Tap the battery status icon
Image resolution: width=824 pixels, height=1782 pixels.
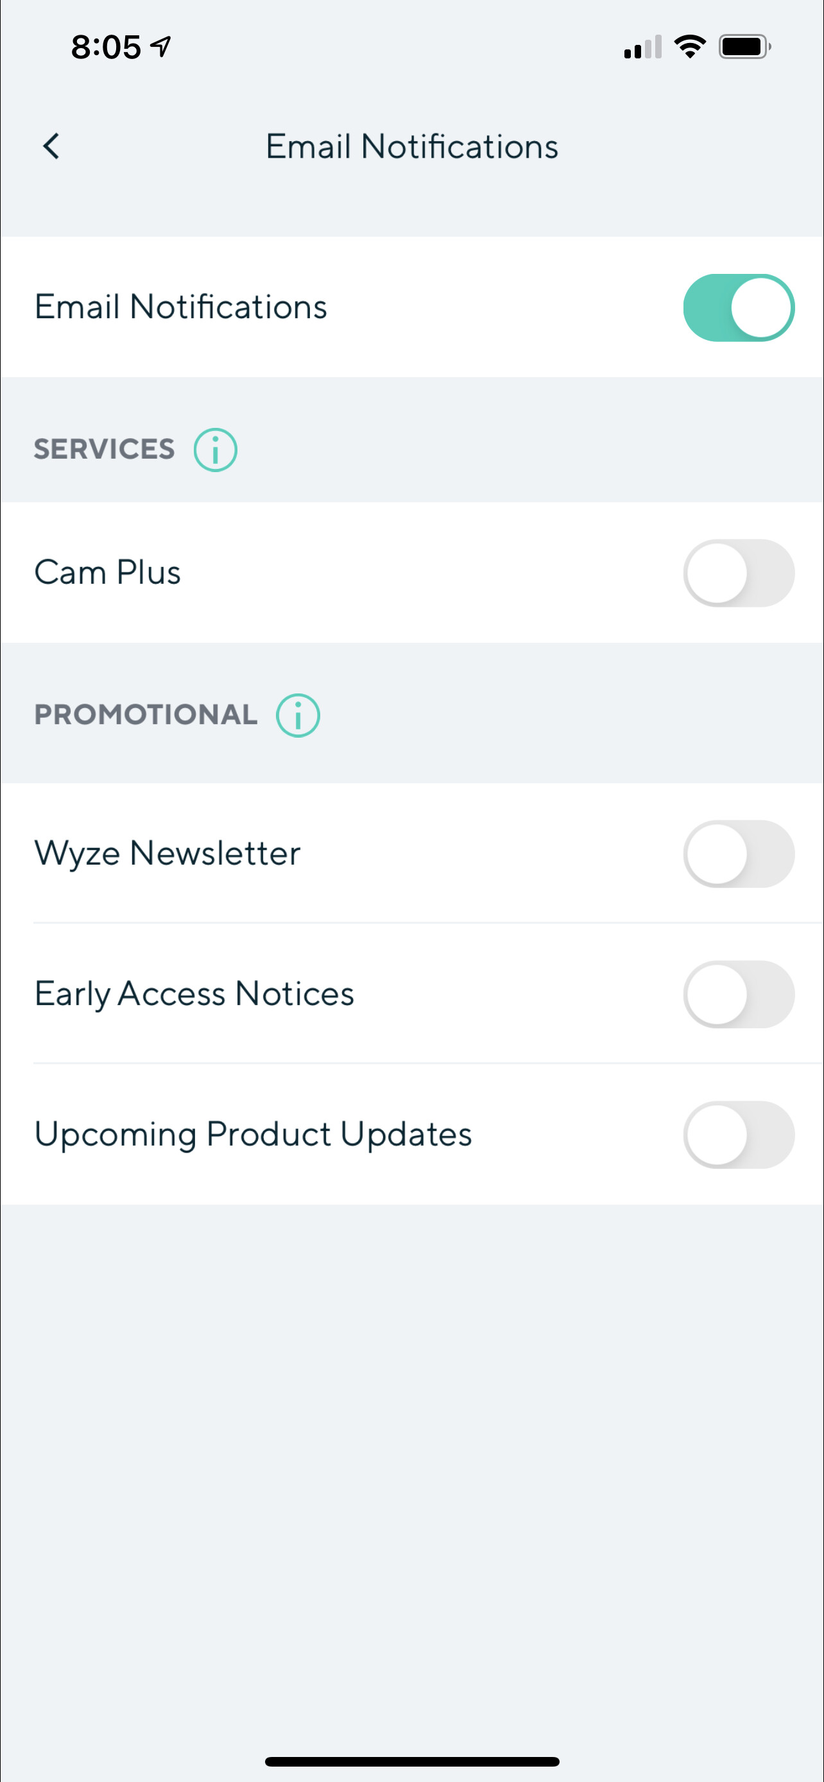pyautogui.click(x=744, y=47)
